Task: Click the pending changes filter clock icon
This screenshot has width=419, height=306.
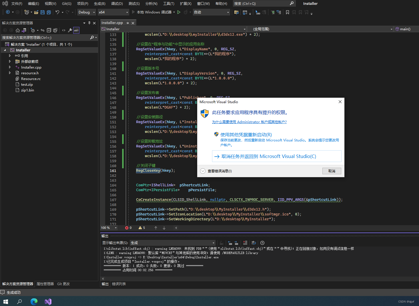Action: coord(33,30)
